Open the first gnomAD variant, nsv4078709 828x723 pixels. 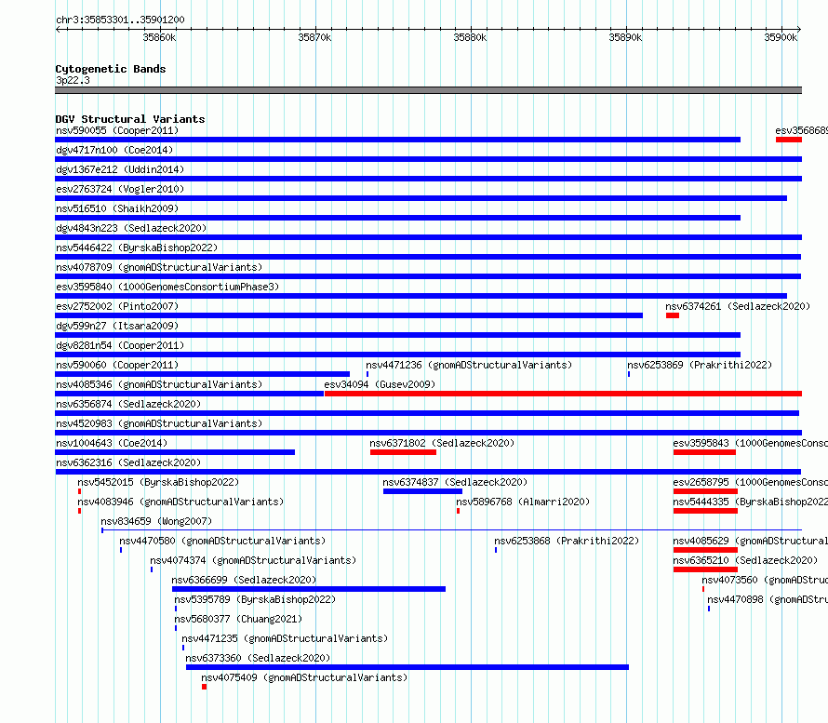click(159, 267)
